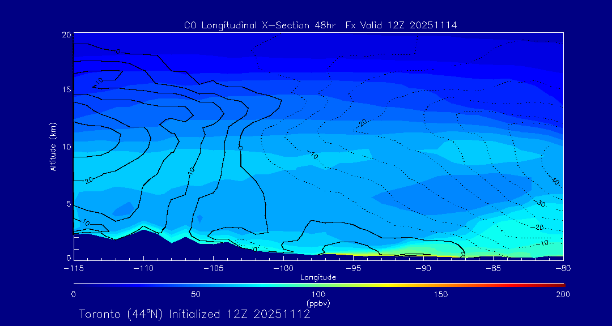Click the longitude tick label -110
The width and height of the screenshot is (612, 326).
pos(143,268)
